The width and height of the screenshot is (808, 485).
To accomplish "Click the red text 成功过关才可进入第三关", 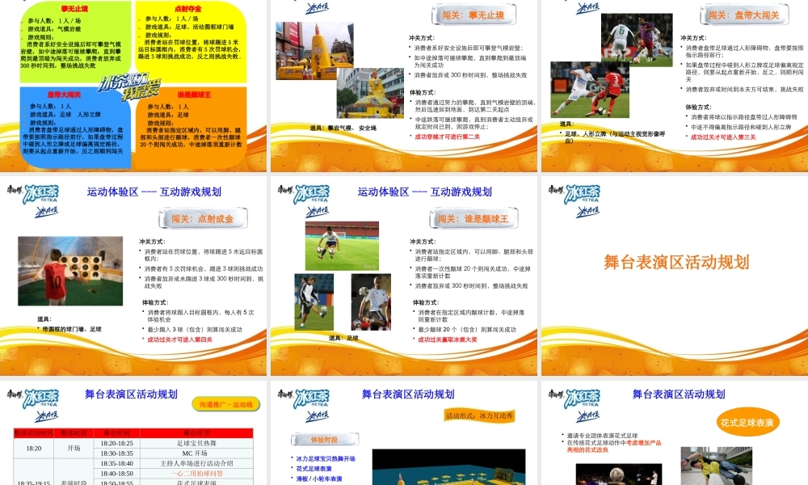I will pos(723,137).
